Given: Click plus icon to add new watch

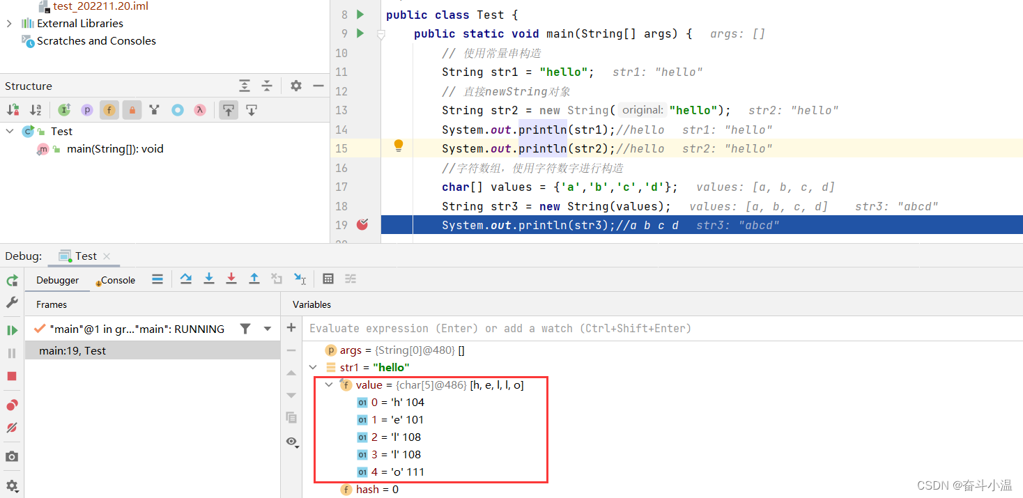Looking at the screenshot, I should (x=291, y=327).
